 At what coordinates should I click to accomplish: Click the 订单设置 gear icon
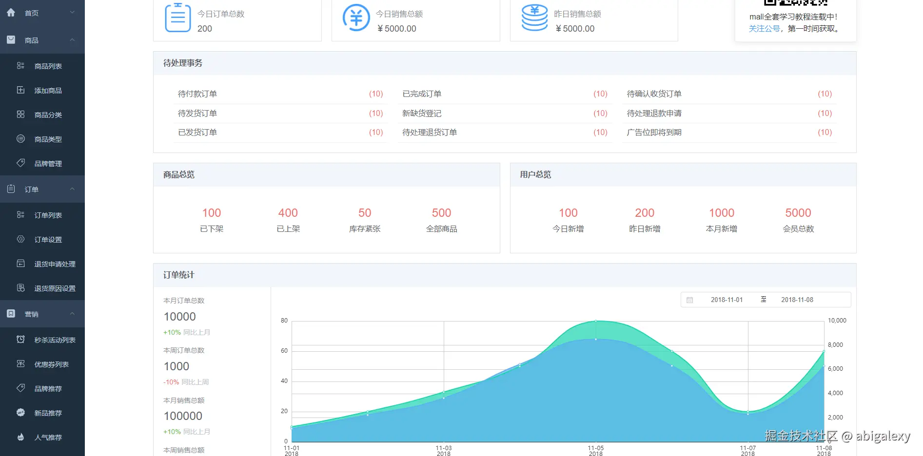pyautogui.click(x=20, y=239)
